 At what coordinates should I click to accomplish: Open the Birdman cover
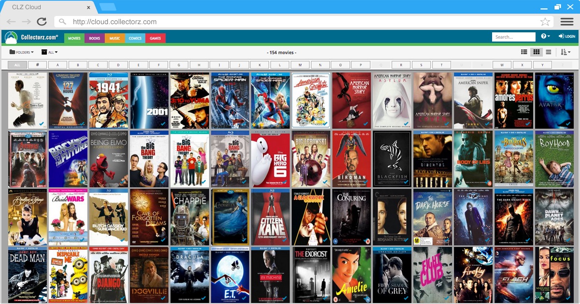352,159
